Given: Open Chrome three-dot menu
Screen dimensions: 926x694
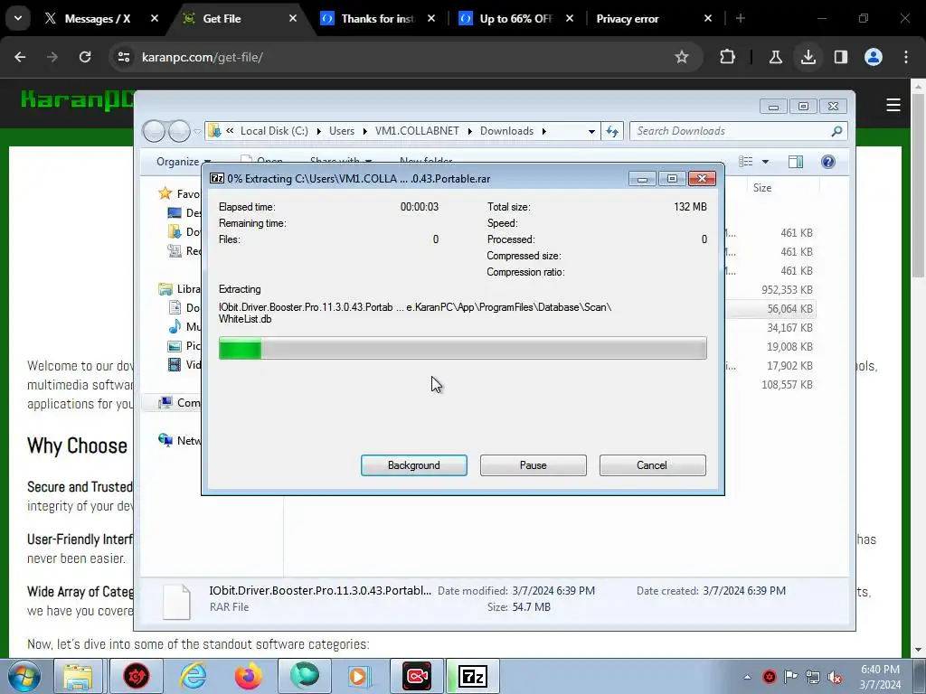Looking at the screenshot, I should pos(906,57).
